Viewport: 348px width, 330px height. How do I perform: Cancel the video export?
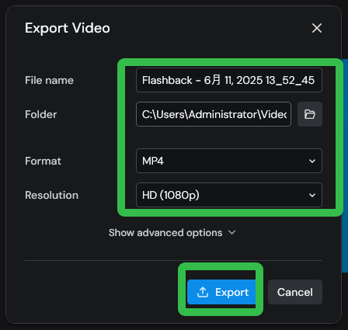coord(295,292)
